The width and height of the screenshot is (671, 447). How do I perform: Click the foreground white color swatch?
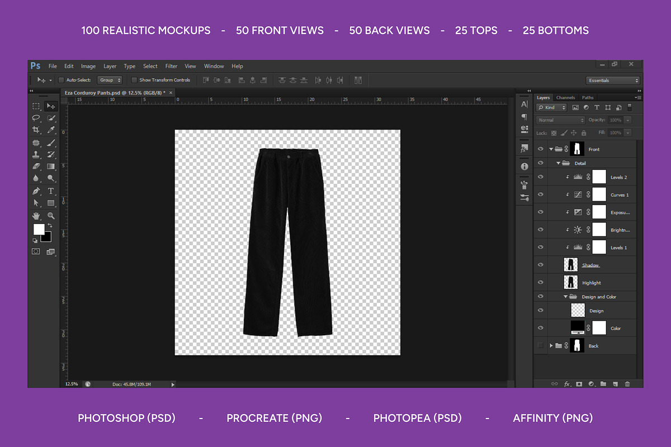click(x=38, y=229)
